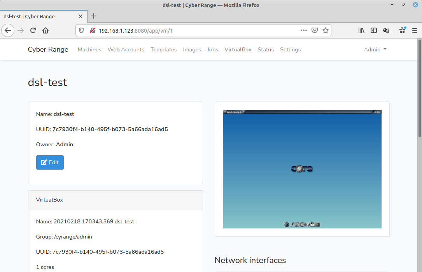Select the dsl-test | Cyber Range tab
422x272 pixels.
(44, 16)
